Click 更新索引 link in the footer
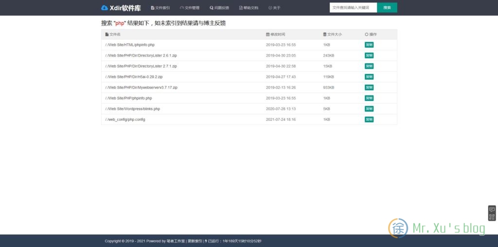 195,241
